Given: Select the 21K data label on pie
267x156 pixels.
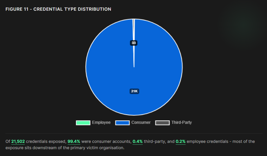Looking at the screenshot, I should [134, 91].
